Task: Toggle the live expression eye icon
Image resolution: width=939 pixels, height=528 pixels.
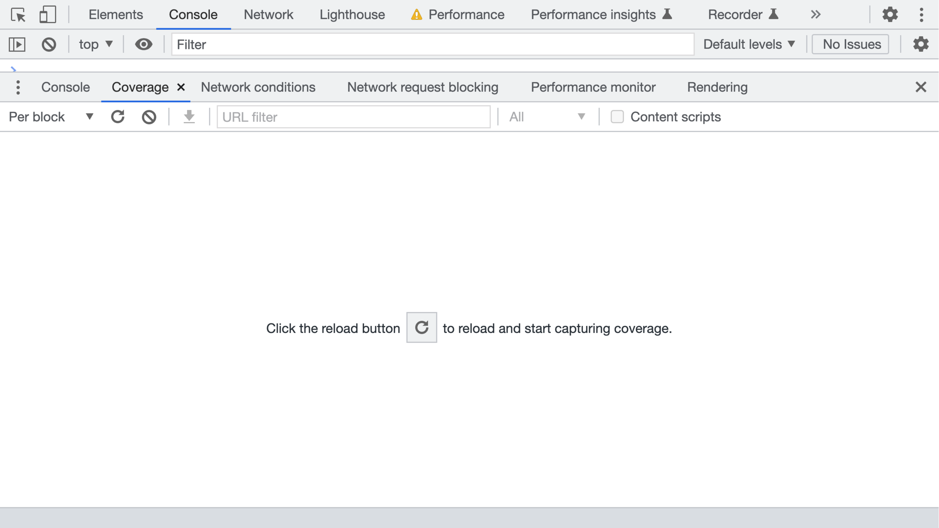Action: [x=144, y=44]
